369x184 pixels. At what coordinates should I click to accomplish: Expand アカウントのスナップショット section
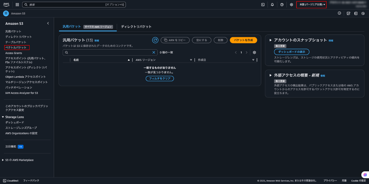(x=270, y=40)
